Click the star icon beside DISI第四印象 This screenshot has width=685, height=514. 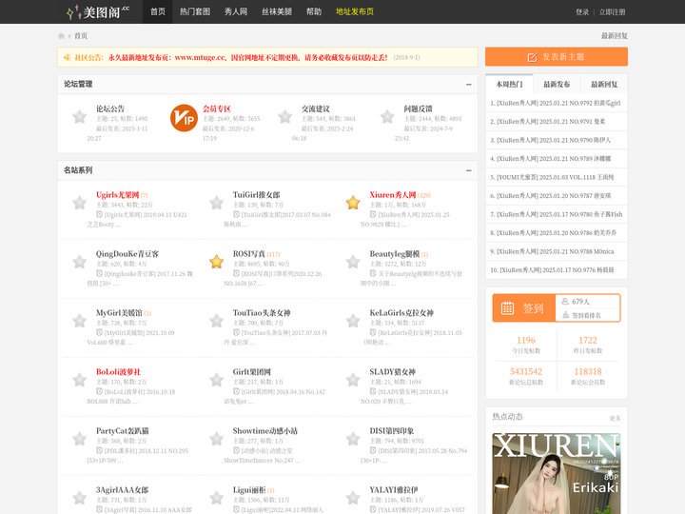pyautogui.click(x=353, y=439)
